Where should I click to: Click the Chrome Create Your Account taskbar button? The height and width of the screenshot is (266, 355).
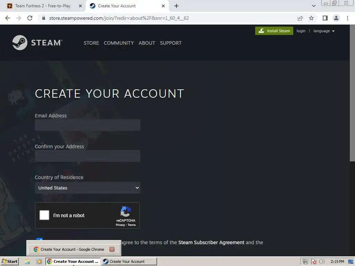click(x=73, y=261)
